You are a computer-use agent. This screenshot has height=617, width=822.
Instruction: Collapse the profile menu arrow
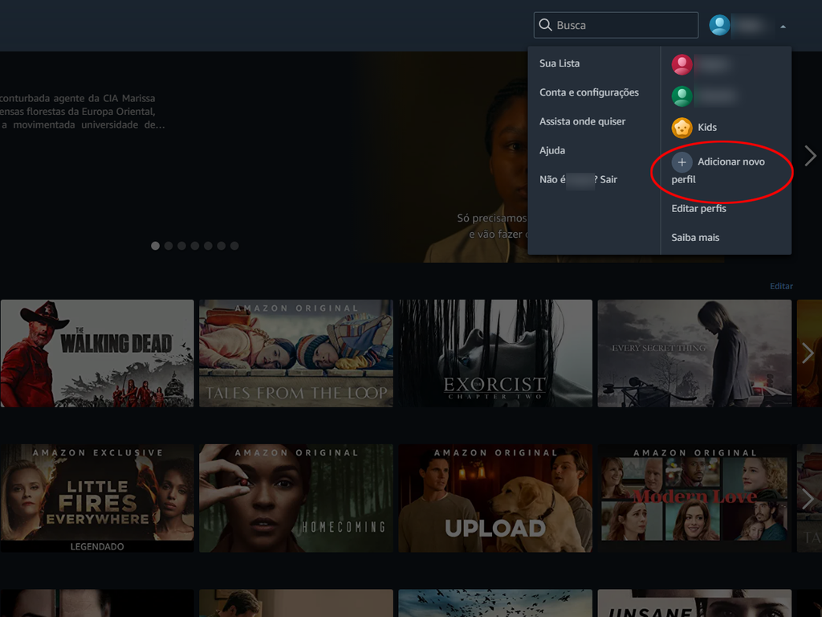(783, 27)
